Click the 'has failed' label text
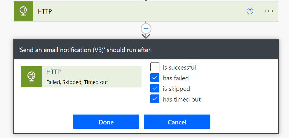This screenshot has height=138, width=289. [x=176, y=78]
